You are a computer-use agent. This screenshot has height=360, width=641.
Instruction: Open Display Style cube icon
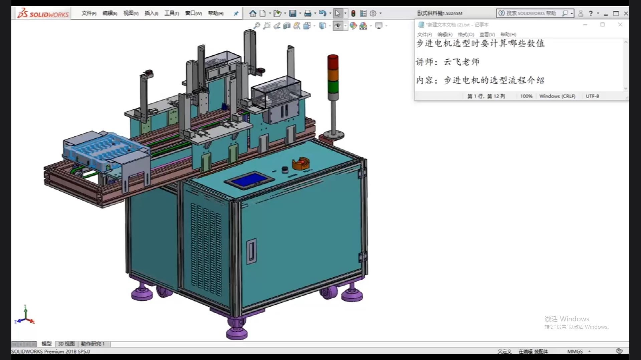pos(323,26)
